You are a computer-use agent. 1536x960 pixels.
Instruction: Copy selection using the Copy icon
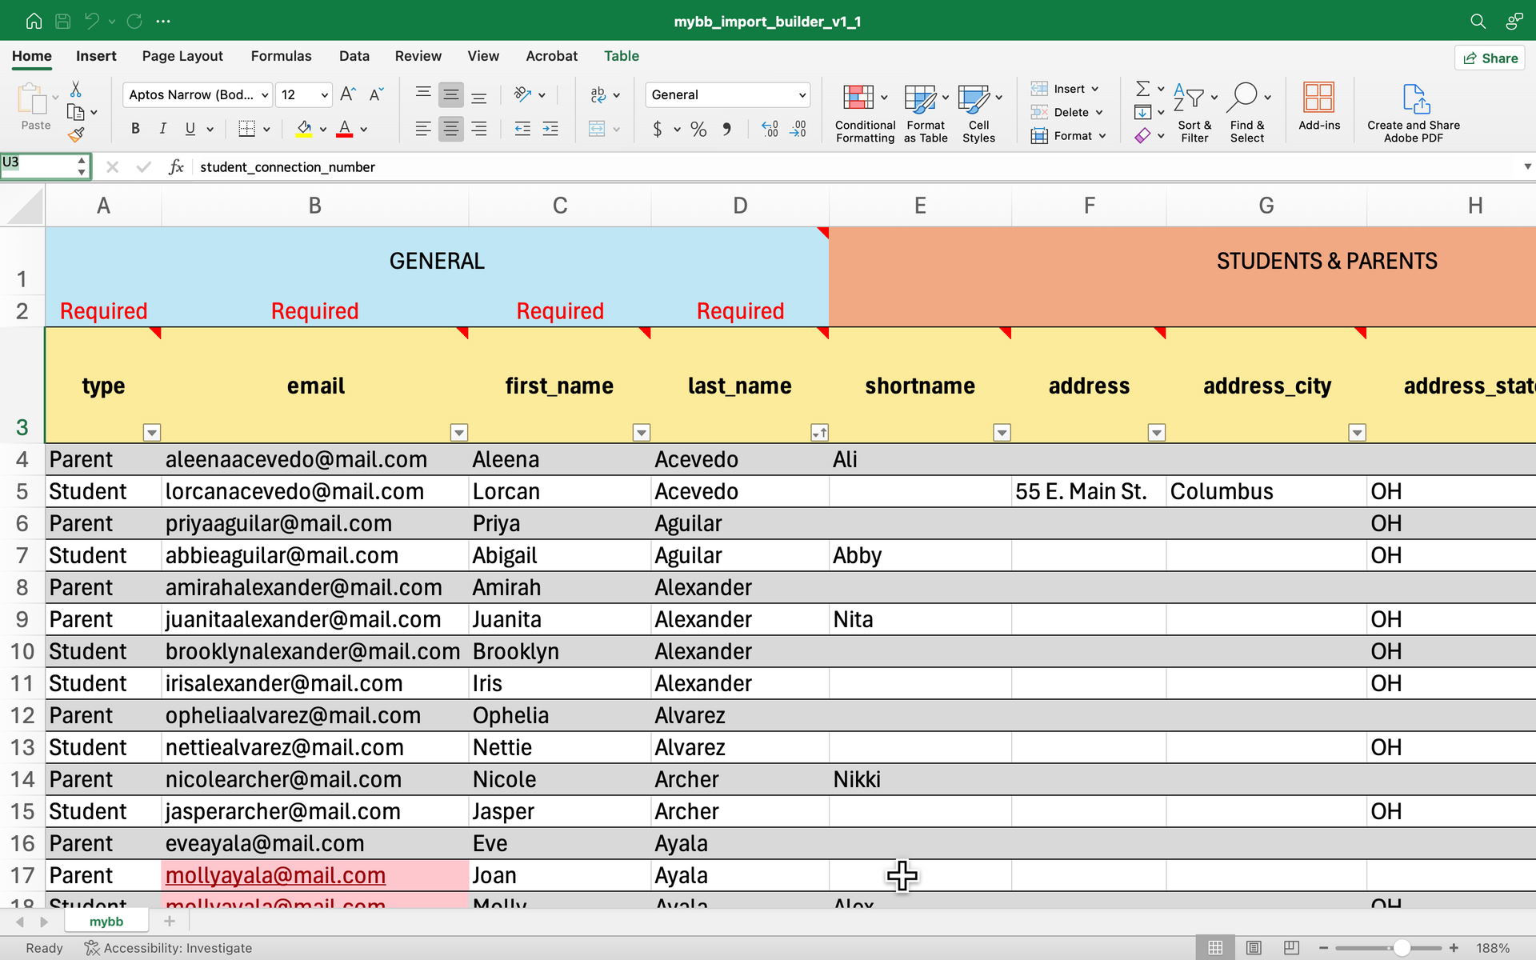coord(76,112)
